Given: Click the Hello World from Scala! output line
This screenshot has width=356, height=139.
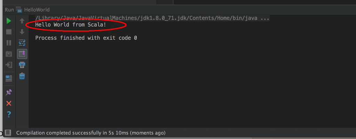Looking at the screenshot, I should point(71,25).
